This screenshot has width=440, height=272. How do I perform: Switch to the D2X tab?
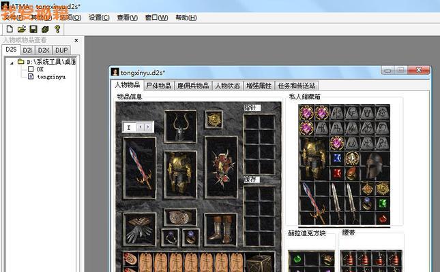coord(44,50)
